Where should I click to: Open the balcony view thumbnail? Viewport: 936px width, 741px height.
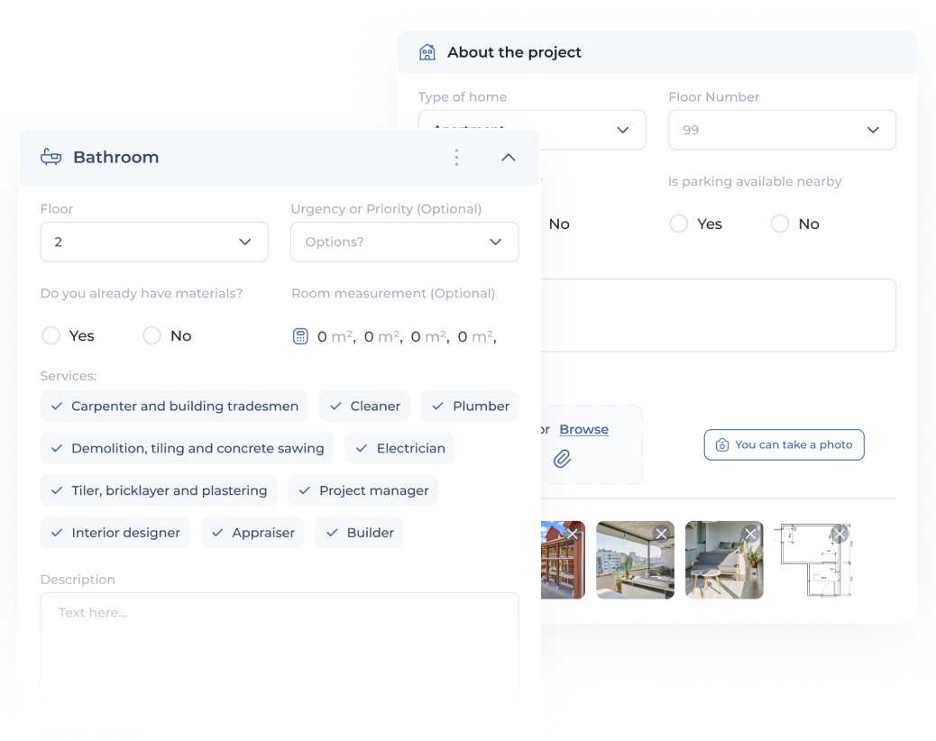pyautogui.click(x=635, y=560)
